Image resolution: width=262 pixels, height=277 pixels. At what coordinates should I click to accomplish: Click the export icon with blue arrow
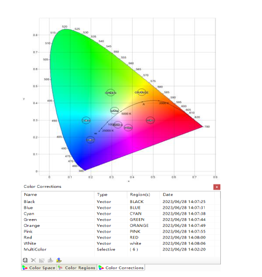click(x=59, y=260)
